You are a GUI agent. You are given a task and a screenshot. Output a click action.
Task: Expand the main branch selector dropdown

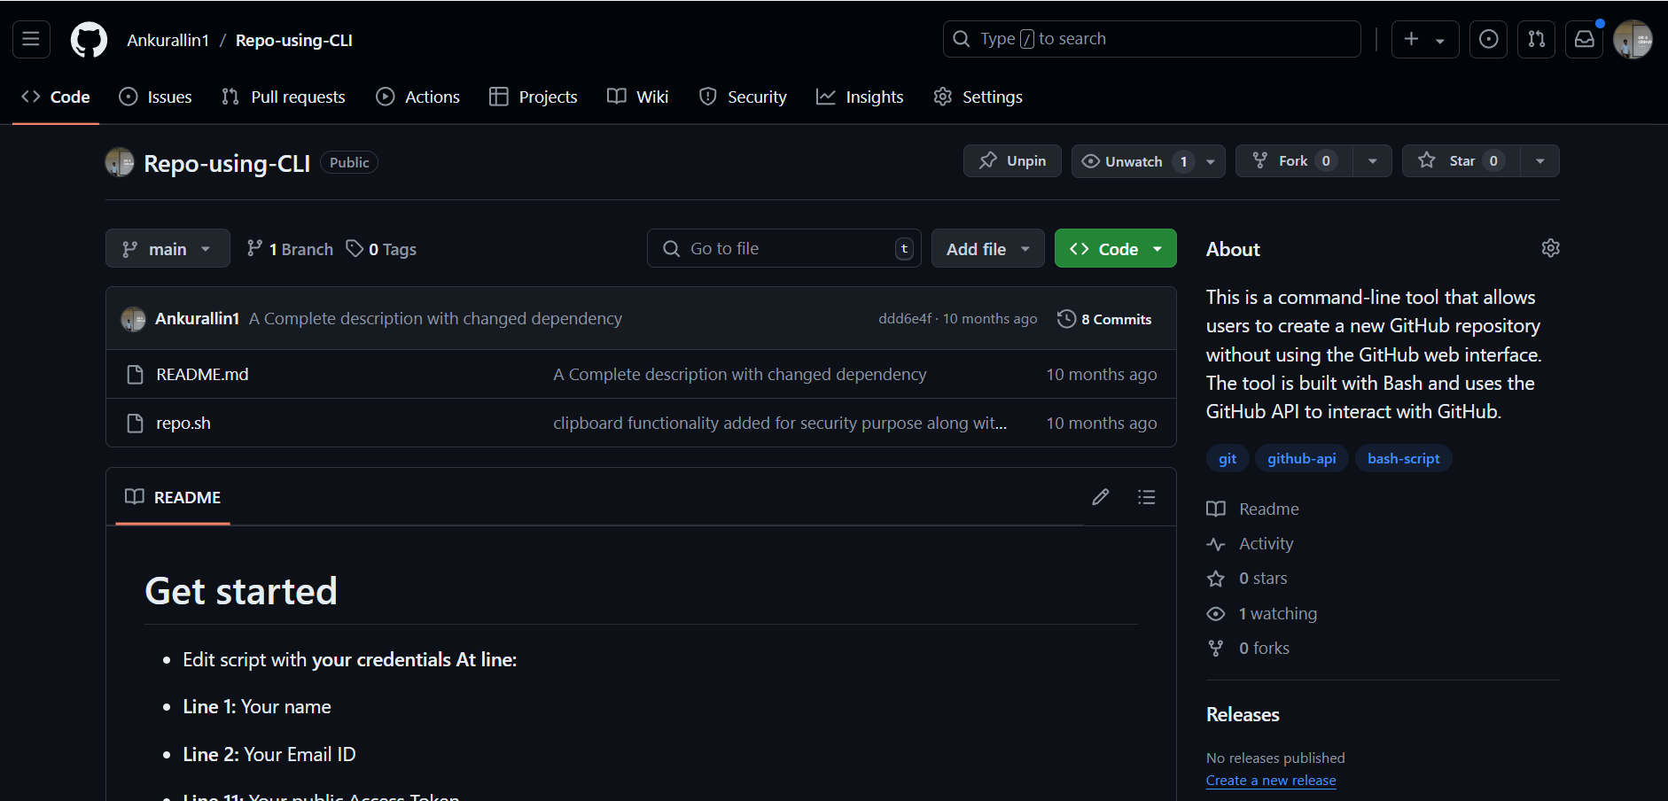168,249
